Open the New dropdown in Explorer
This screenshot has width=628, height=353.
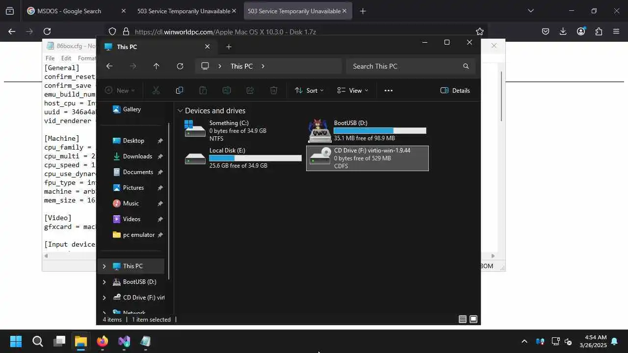tap(120, 90)
